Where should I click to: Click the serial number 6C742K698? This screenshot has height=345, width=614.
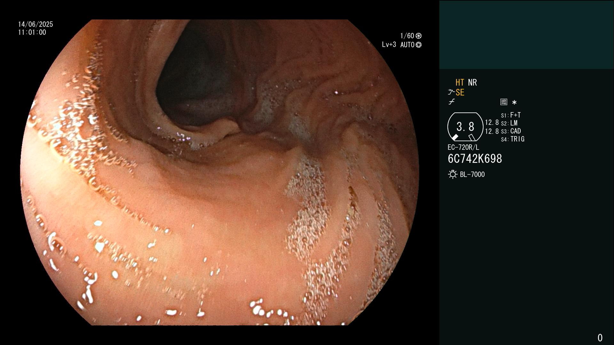[x=475, y=159]
